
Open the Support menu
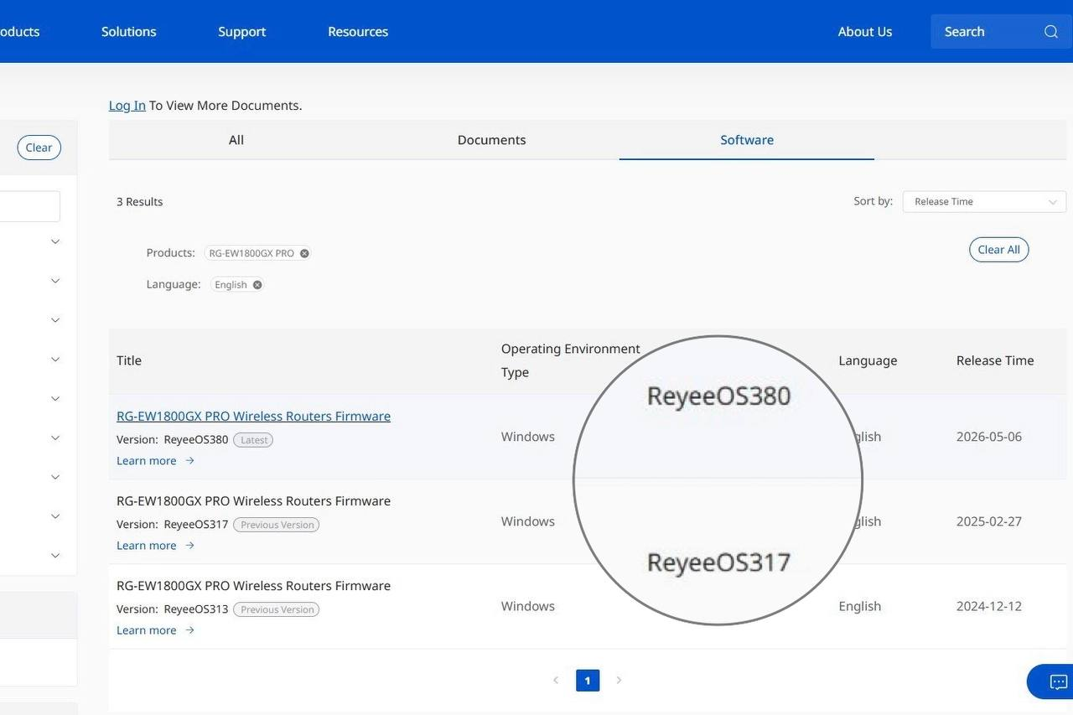pyautogui.click(x=241, y=32)
